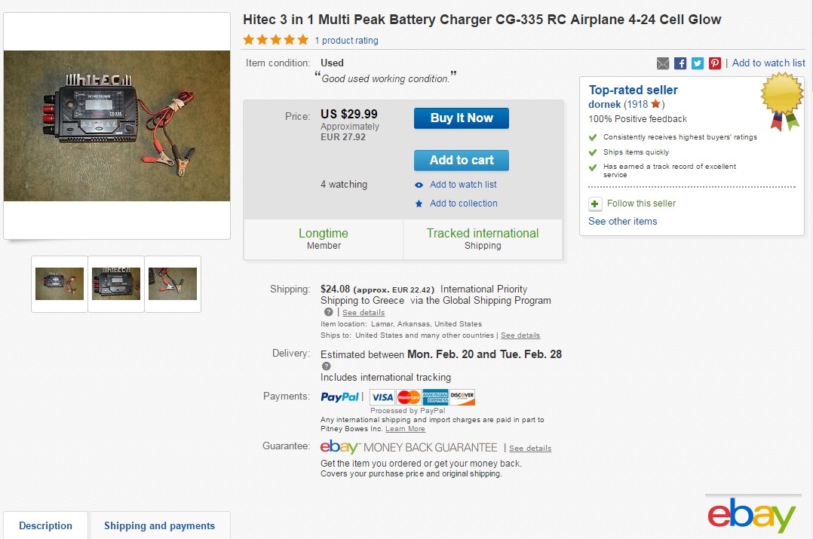Viewport: 813px width, 539px height.
Task: Click the star icon for collection
Action: pyautogui.click(x=419, y=204)
